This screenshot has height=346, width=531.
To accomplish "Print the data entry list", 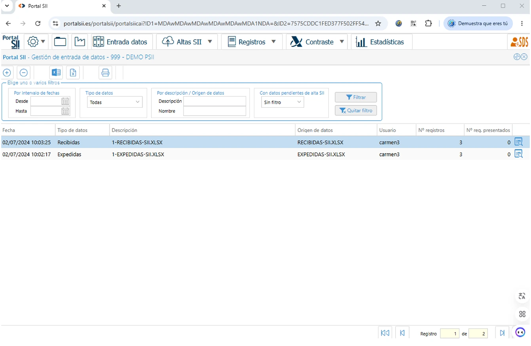I will coord(105,72).
